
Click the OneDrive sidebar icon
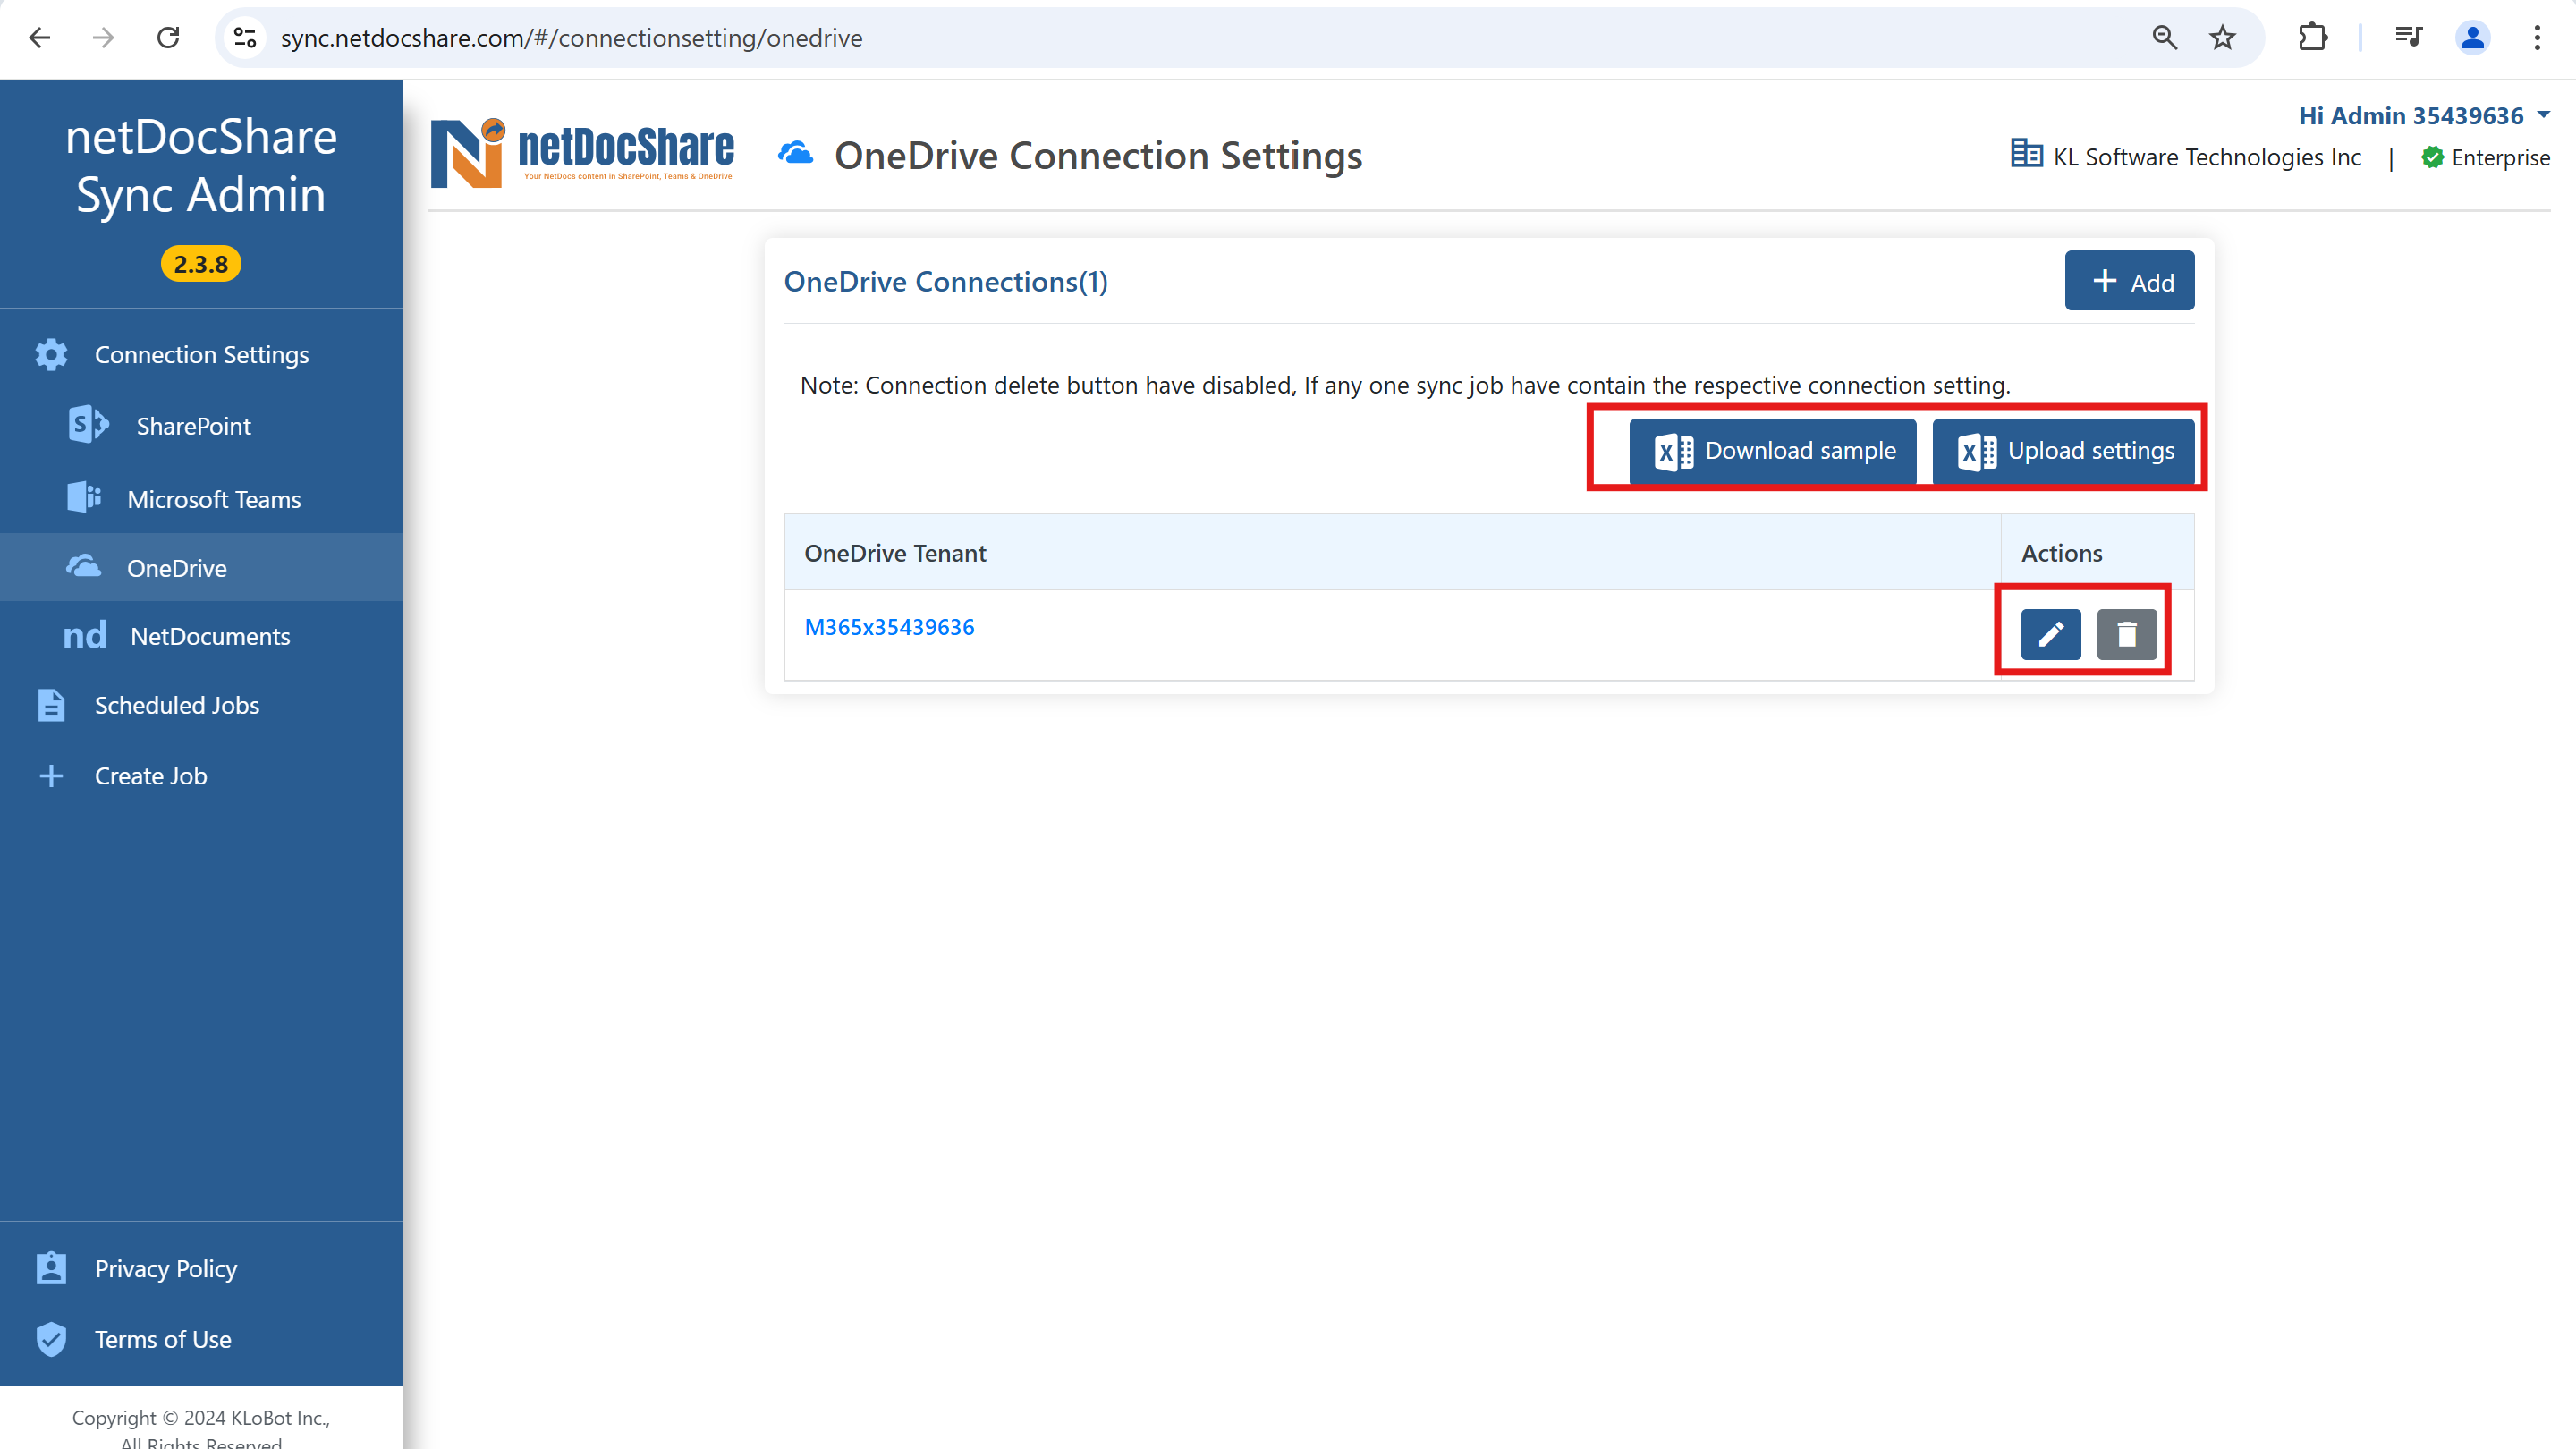83,566
